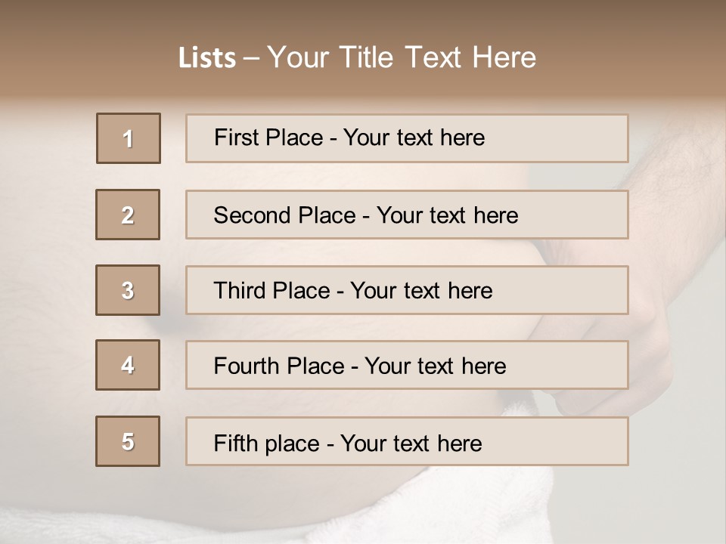Select the number 2 square
This screenshot has width=726, height=544.
128,215
